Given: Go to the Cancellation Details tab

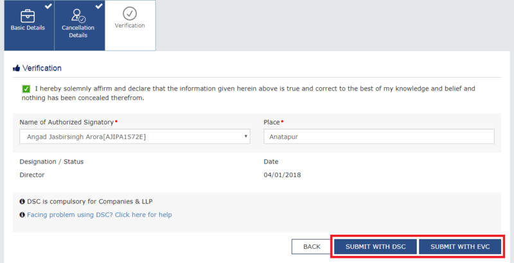Looking at the screenshot, I should [x=79, y=31].
